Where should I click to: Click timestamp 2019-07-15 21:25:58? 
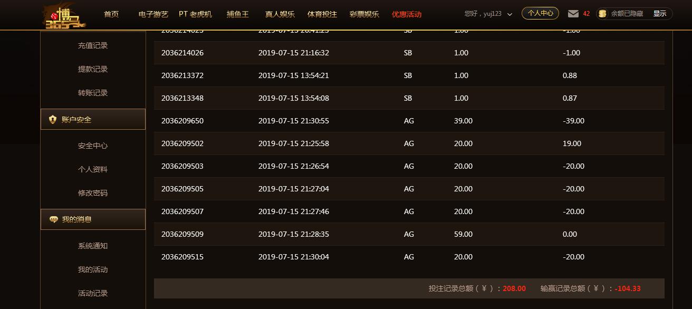(294, 143)
